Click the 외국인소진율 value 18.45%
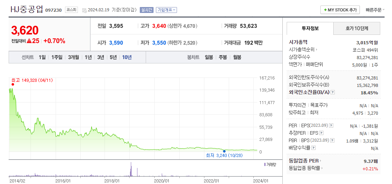This screenshot has height=184, width=392. (x=369, y=93)
